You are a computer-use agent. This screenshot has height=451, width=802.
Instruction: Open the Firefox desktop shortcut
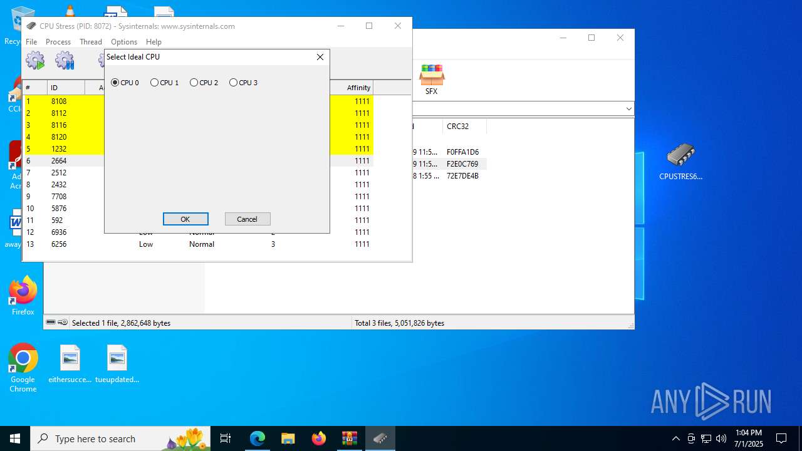(23, 296)
